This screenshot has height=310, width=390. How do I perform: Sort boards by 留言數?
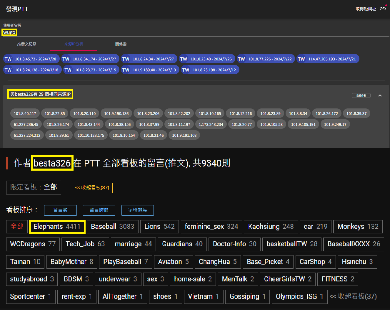(60, 210)
